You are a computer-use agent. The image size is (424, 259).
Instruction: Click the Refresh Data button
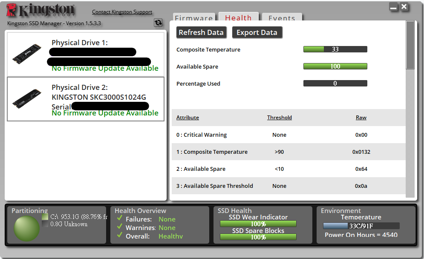click(201, 32)
